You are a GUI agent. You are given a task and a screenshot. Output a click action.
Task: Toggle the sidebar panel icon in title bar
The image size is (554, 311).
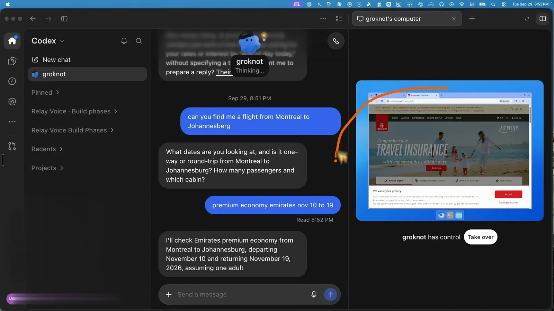[x=64, y=19]
